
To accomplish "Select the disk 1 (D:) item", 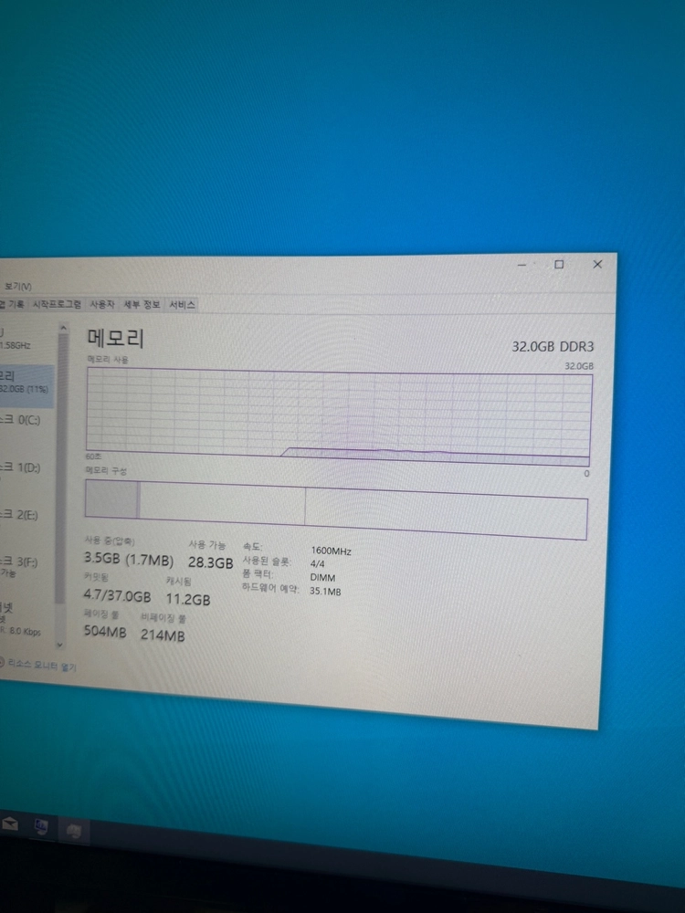I will click(x=26, y=467).
